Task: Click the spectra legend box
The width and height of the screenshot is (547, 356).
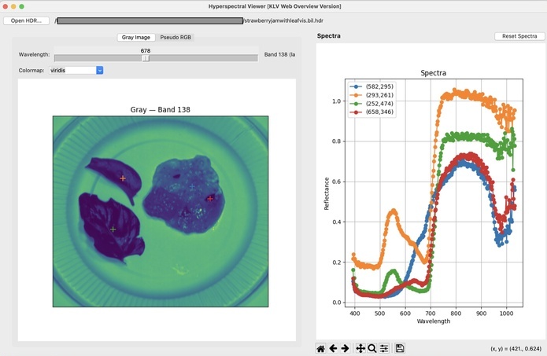Action: pyautogui.click(x=373, y=99)
